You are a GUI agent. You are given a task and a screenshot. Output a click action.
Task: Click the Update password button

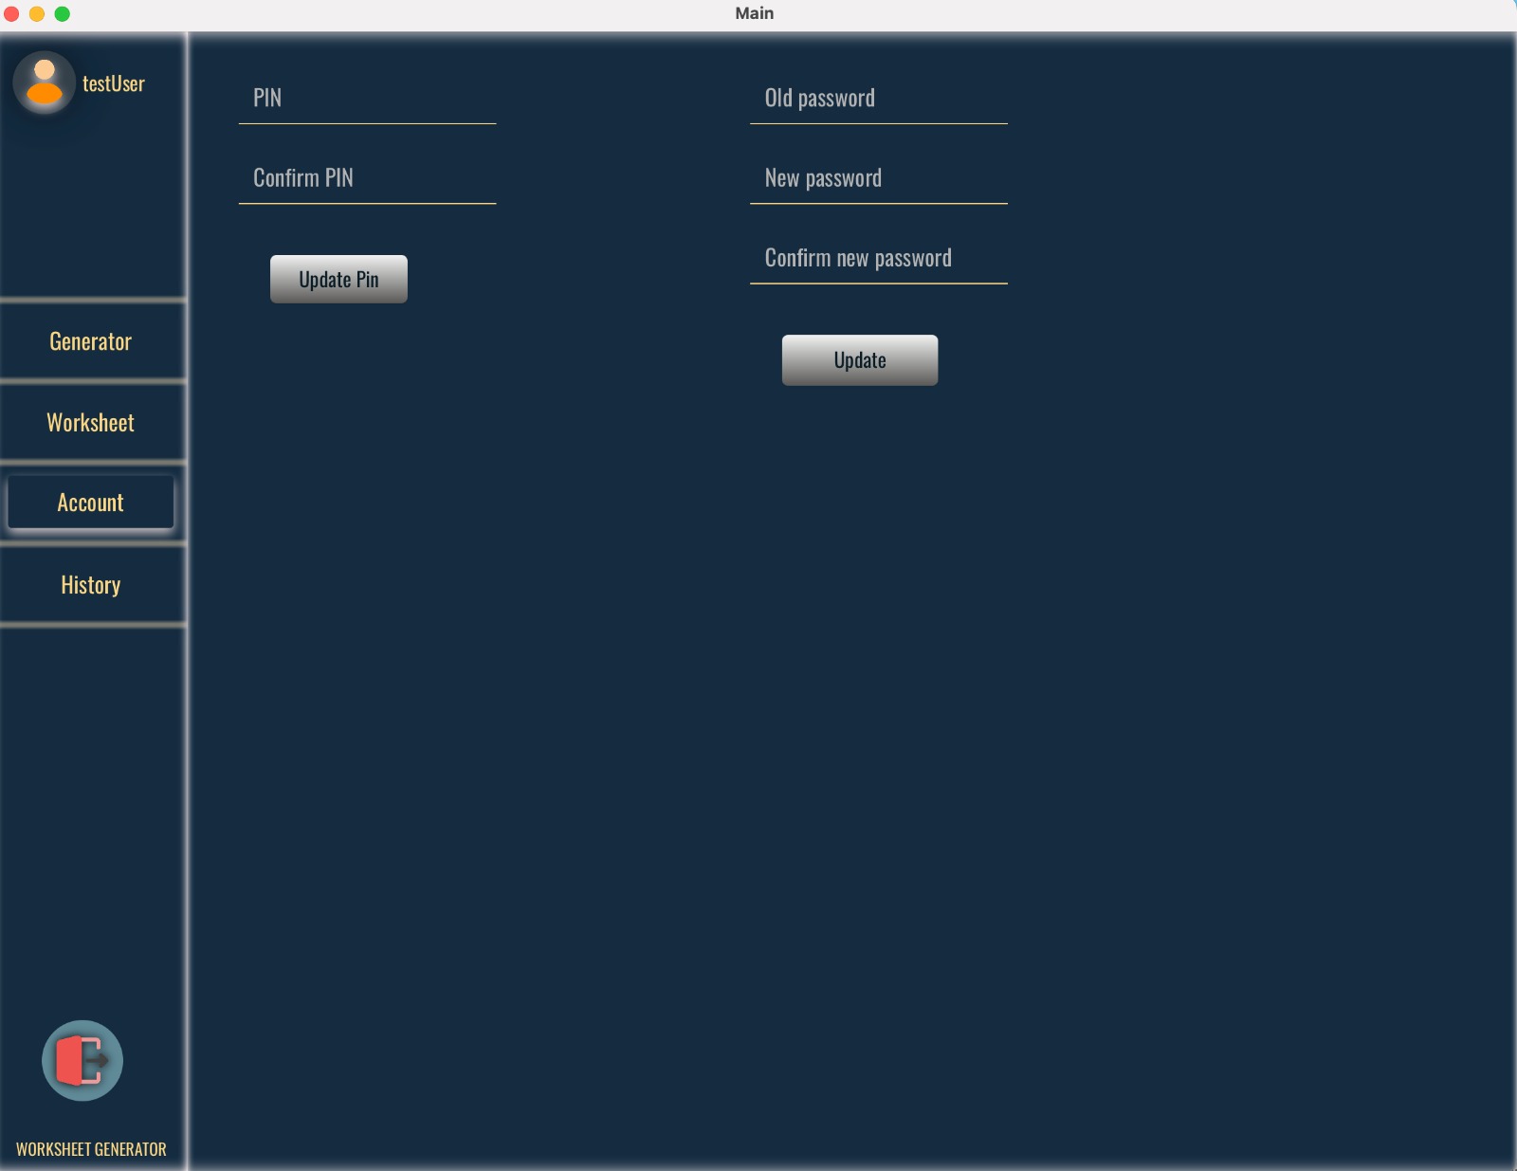[859, 360]
